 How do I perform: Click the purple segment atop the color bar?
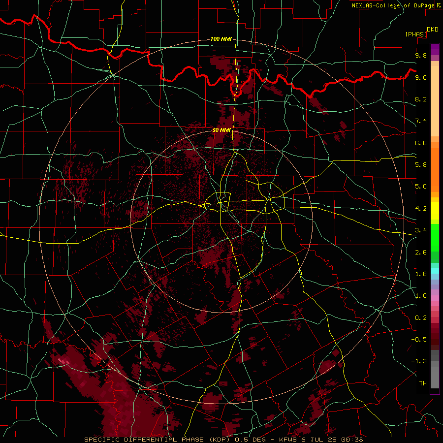[435, 49]
